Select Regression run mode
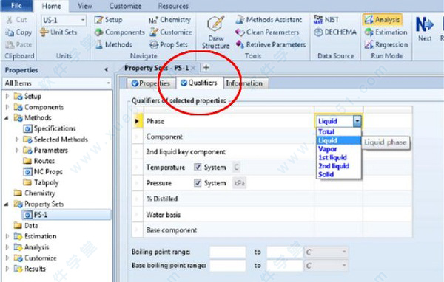The width and height of the screenshot is (444, 282). [386, 44]
